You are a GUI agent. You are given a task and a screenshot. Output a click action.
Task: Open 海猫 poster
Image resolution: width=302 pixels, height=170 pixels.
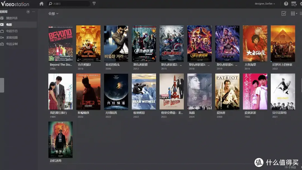(199, 92)
